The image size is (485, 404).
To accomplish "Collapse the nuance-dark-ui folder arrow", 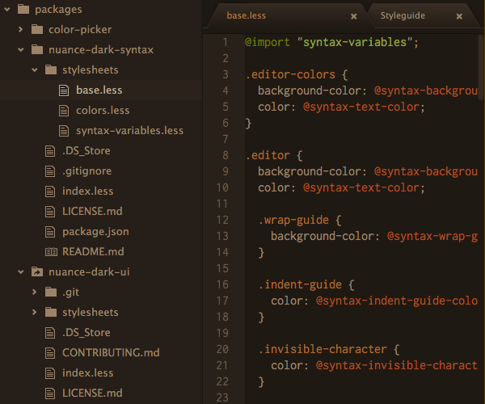I will [x=19, y=272].
